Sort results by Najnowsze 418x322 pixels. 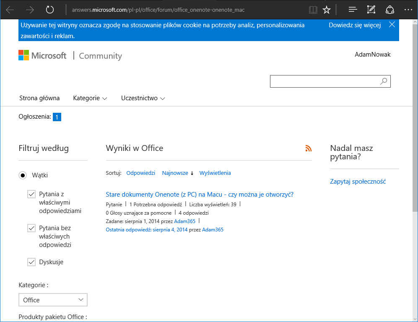point(175,173)
